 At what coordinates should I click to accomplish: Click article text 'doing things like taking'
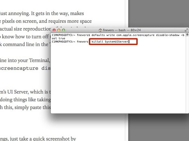pos(25,100)
